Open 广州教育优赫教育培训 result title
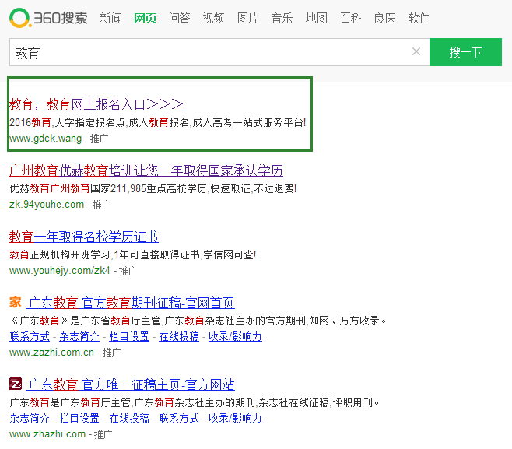 pos(146,170)
